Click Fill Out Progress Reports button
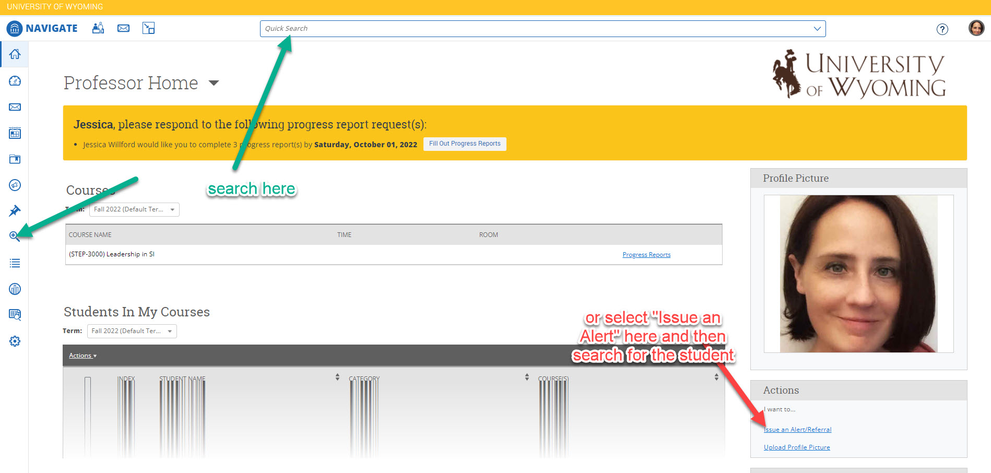This screenshot has width=991, height=473. coord(465,144)
